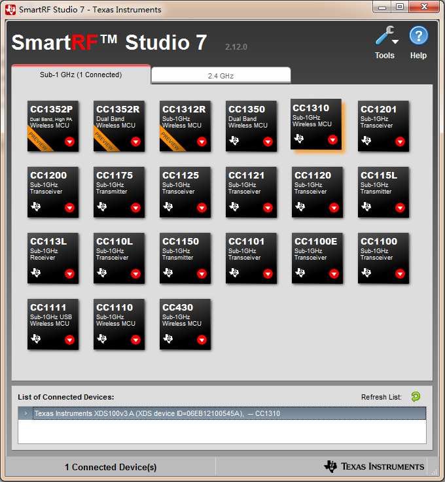Open the CC1121 red dropdown arrow
The width and height of the screenshot is (445, 482).
[268, 208]
